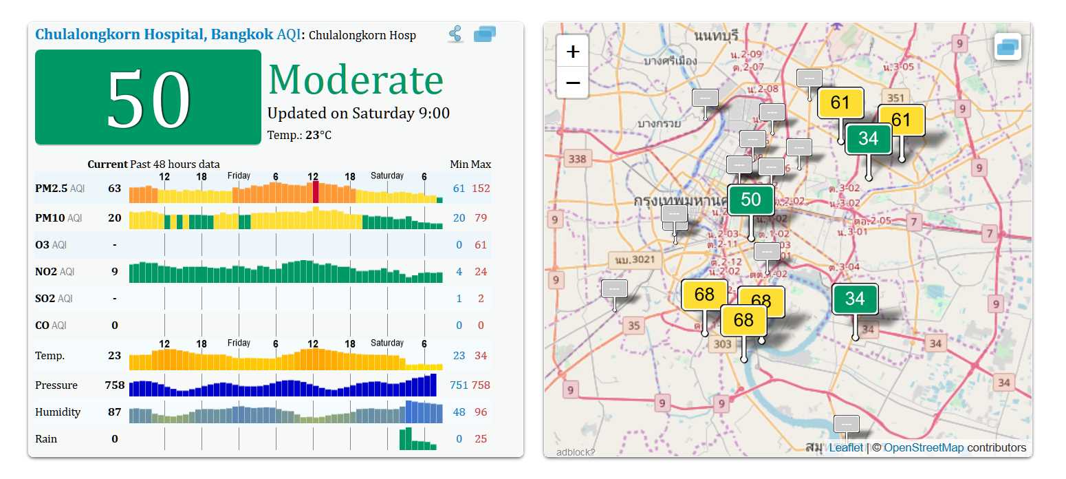
Task: Open the Chulalongkorn Hospital, Bangkok AQI link
Action: click(x=167, y=34)
